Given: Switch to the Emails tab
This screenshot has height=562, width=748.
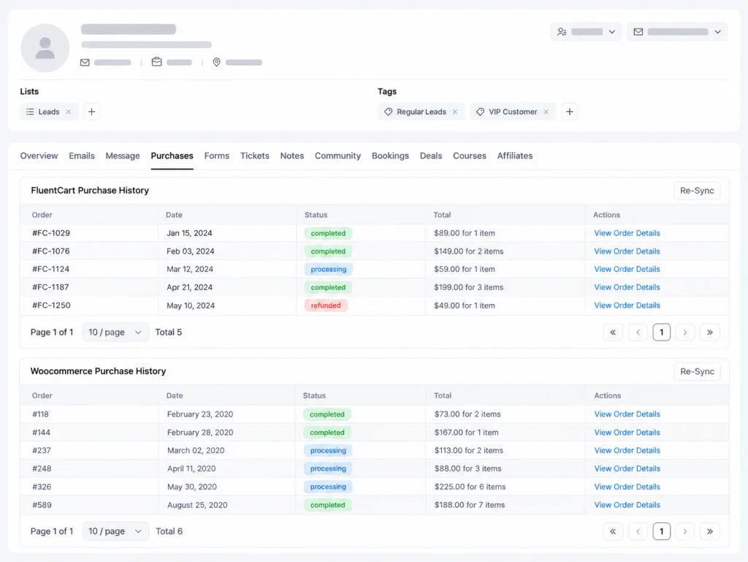Looking at the screenshot, I should (x=82, y=156).
